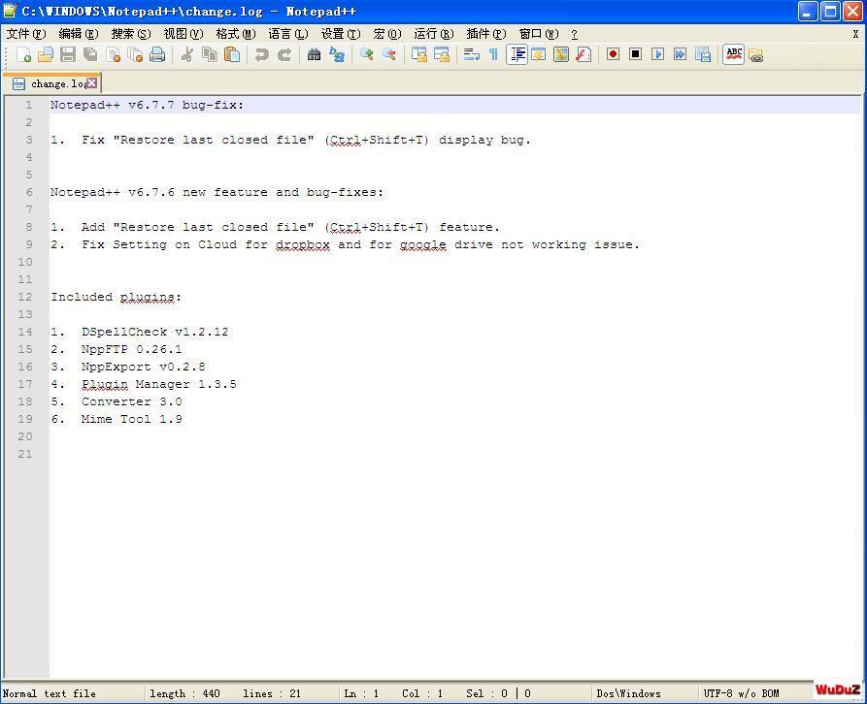Screen dimensions: 867x704
Task: Zoom in using the magnifier plus icon
Action: coord(367,54)
